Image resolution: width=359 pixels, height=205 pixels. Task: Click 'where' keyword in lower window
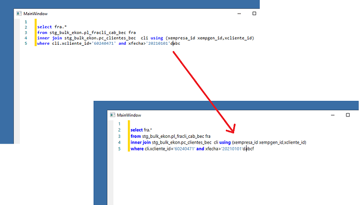pos(137,149)
